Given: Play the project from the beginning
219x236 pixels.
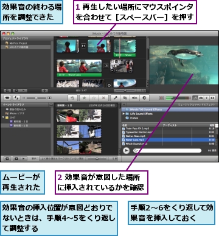Looking at the screenshot, I should (x=24, y=91).
